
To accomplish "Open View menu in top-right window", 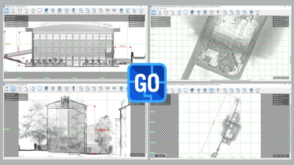I will pos(158,9).
